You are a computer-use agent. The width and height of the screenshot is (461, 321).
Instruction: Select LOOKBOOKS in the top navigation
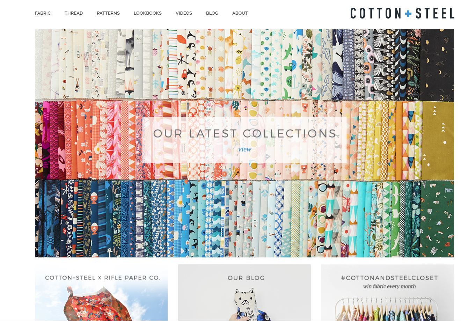(148, 13)
